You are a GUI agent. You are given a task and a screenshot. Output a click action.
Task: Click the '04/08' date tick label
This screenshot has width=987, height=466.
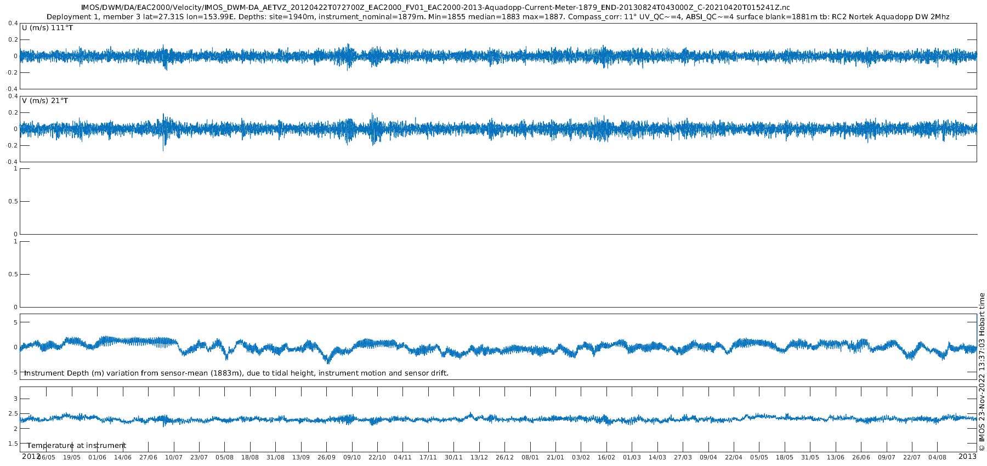pos(938,457)
